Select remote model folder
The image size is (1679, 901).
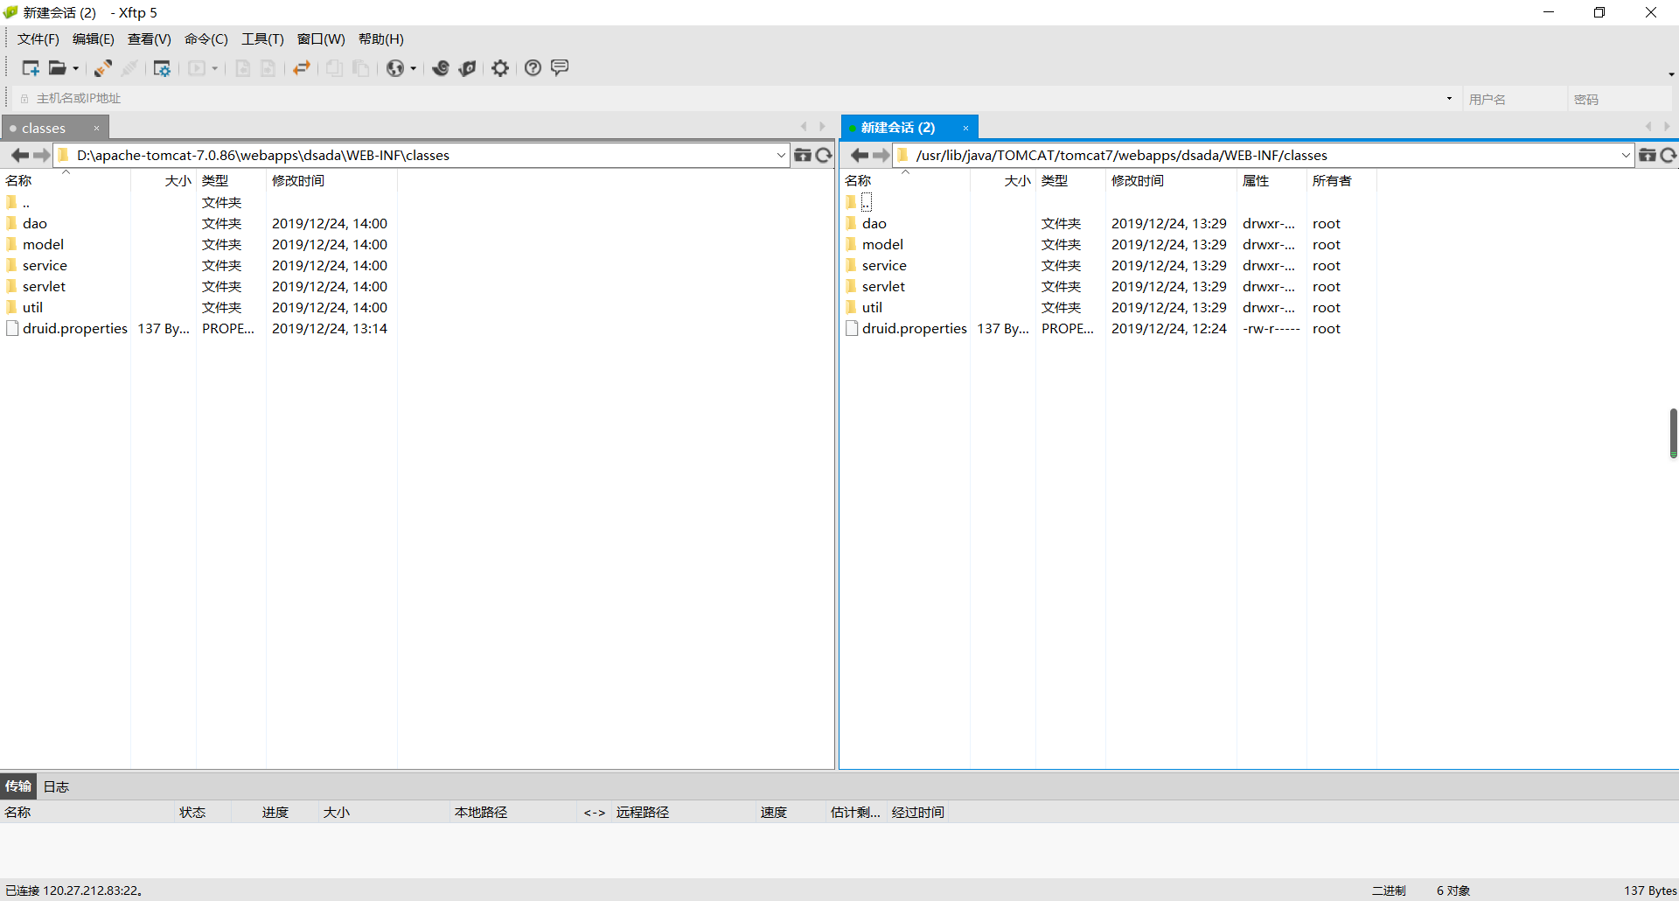click(882, 245)
